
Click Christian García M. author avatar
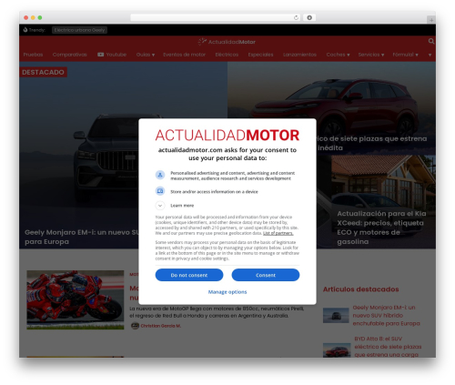point(135,326)
